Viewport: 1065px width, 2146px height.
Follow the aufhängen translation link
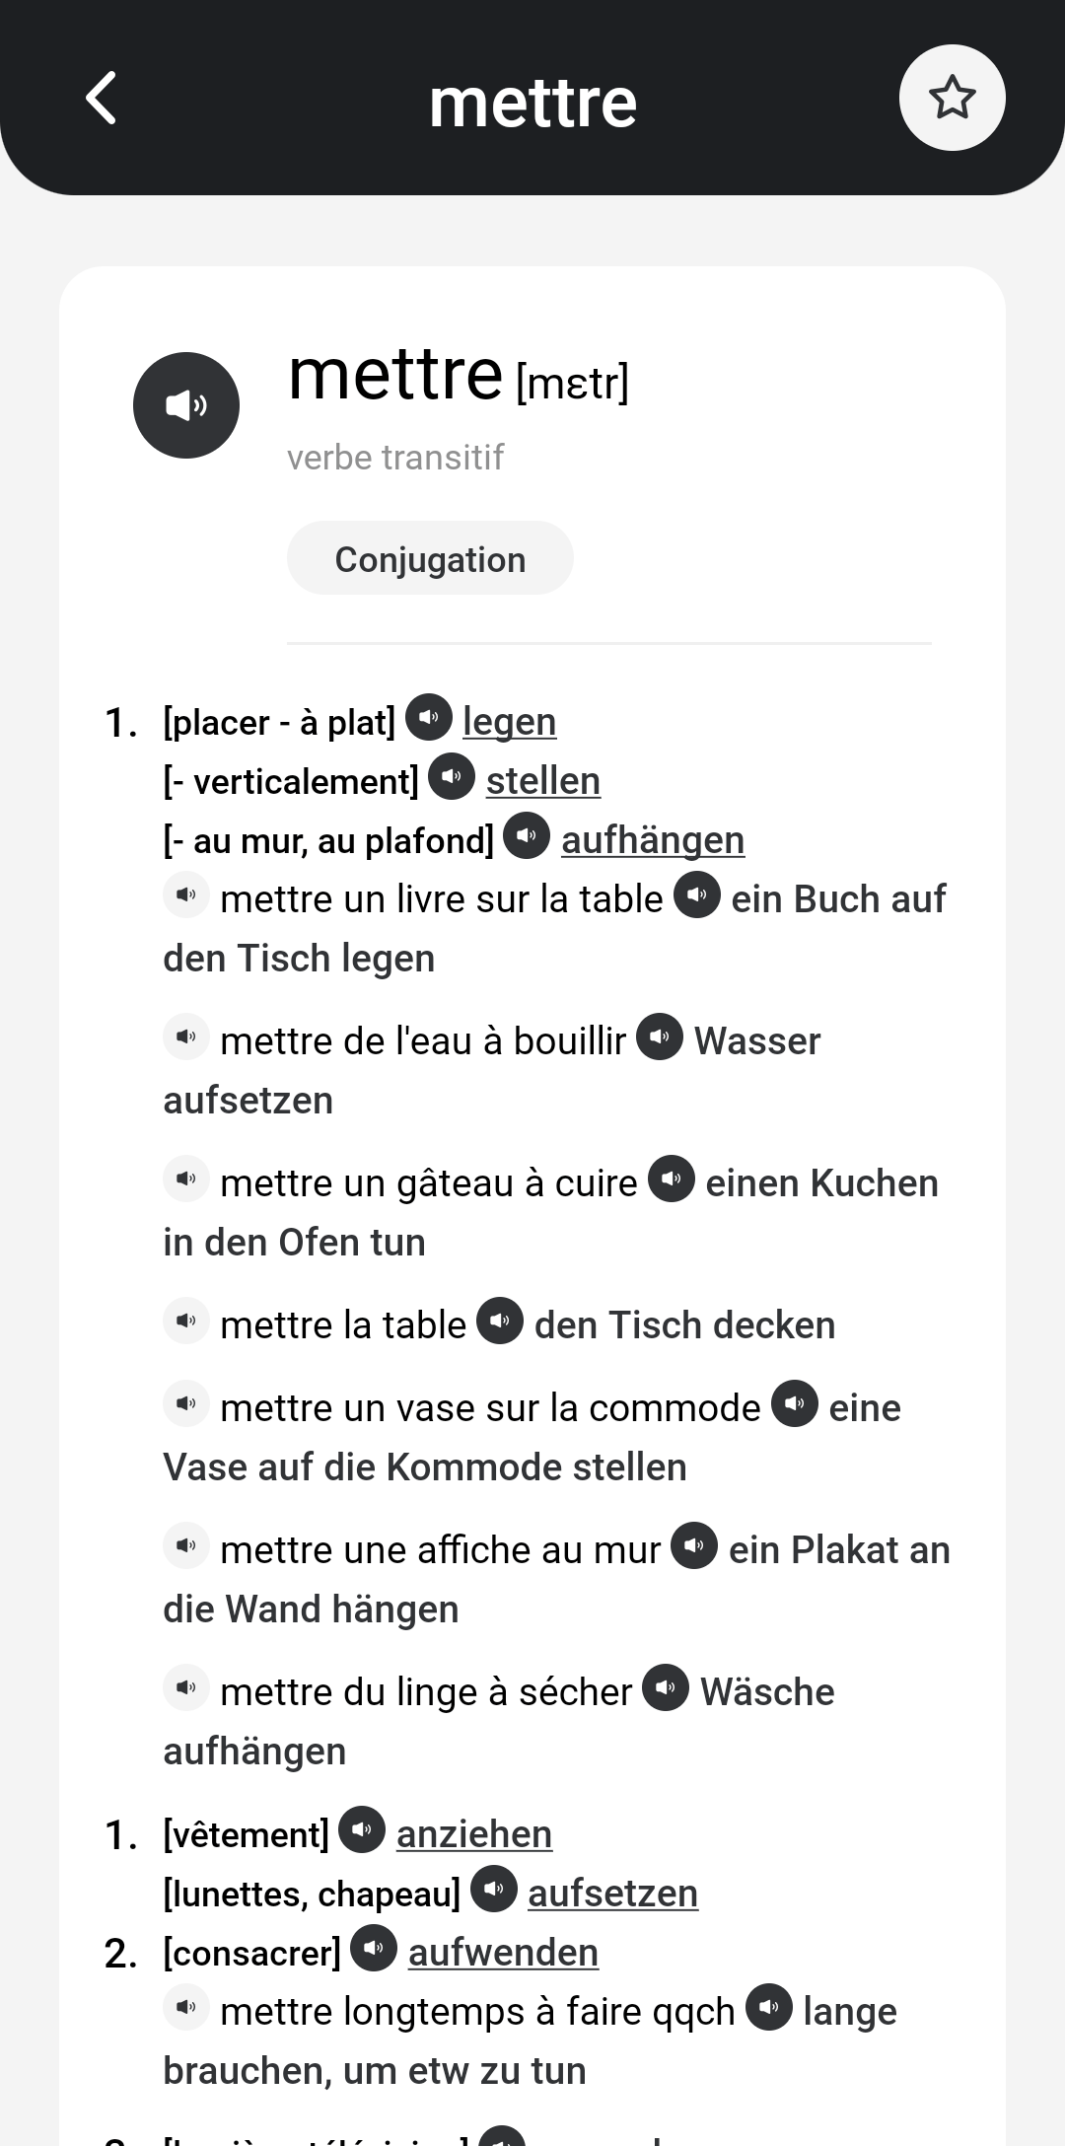(x=653, y=840)
